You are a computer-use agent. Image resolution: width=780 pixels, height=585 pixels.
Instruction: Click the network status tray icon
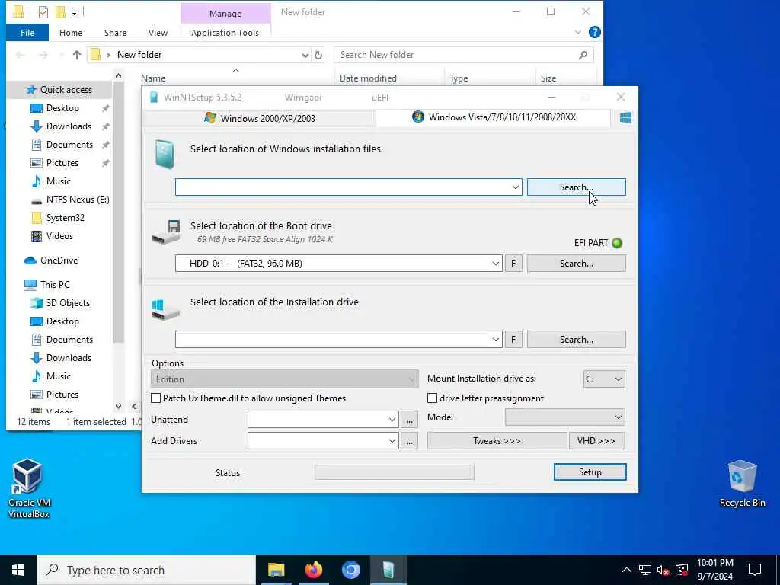pyautogui.click(x=645, y=570)
